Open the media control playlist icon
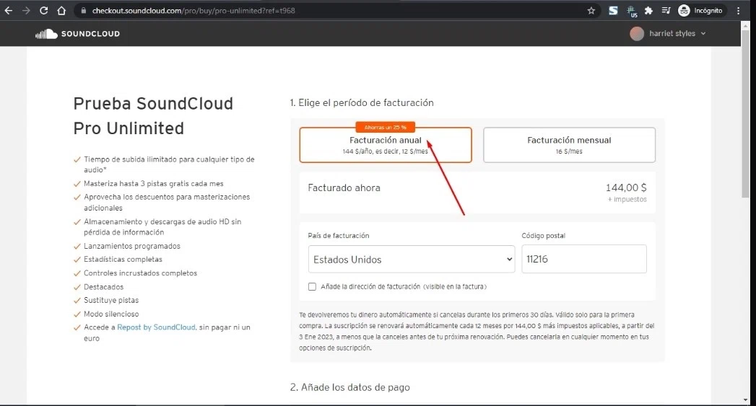This screenshot has width=756, height=406. click(666, 11)
